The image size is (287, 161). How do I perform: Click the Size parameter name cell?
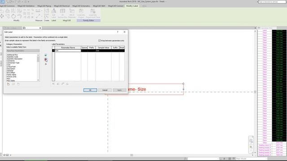pos(68,51)
